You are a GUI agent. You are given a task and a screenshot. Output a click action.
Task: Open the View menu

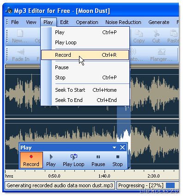31,22
